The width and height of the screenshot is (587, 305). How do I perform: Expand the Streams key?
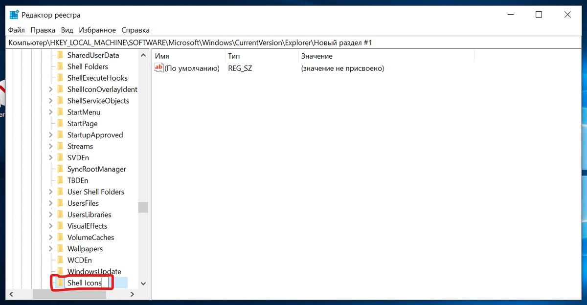[51, 146]
